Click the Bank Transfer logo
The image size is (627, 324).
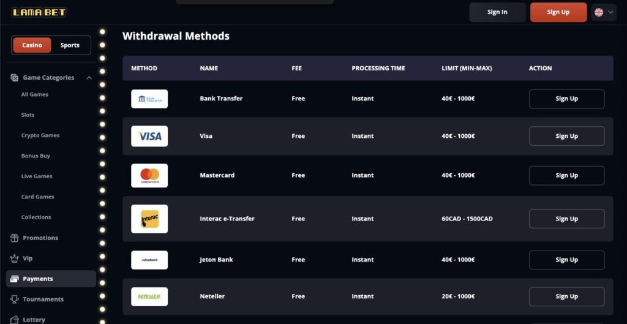pyautogui.click(x=149, y=99)
